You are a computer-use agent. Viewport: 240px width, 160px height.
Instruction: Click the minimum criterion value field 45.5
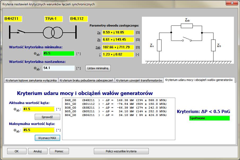(x=59, y=53)
